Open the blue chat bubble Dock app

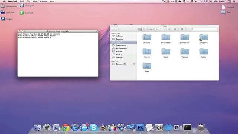click(x=168, y=127)
